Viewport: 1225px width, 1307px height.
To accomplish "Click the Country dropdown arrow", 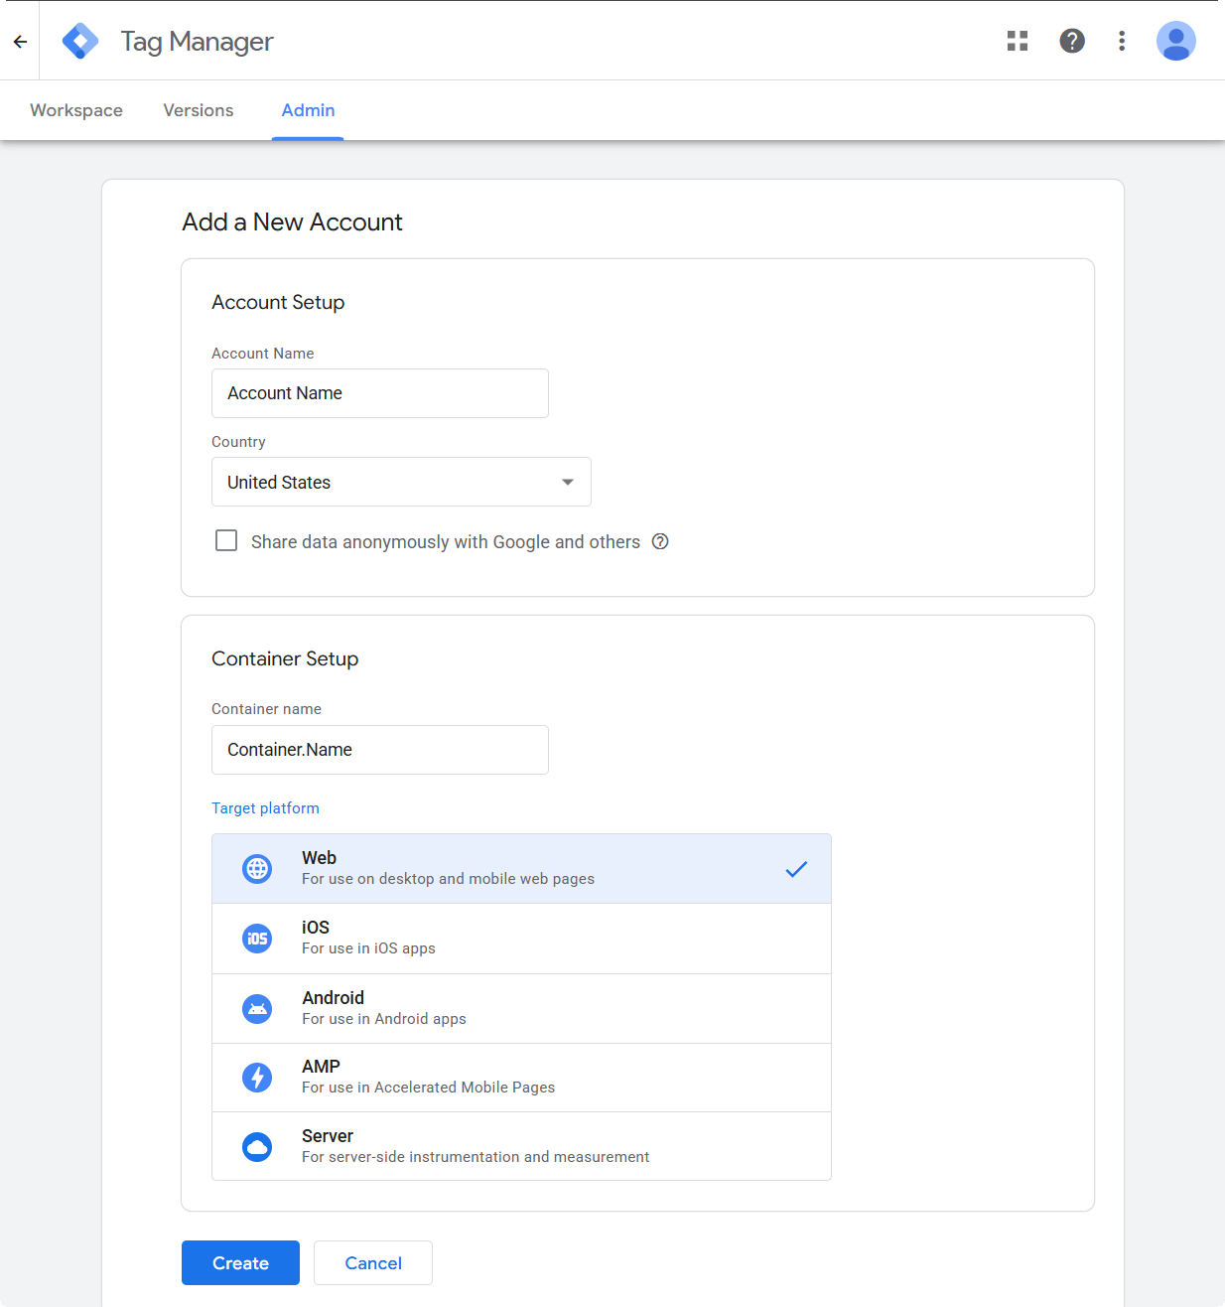I will click(x=568, y=482).
